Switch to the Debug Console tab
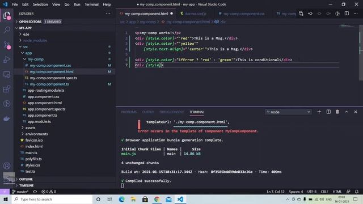The image size is (363, 204). coord(171,112)
